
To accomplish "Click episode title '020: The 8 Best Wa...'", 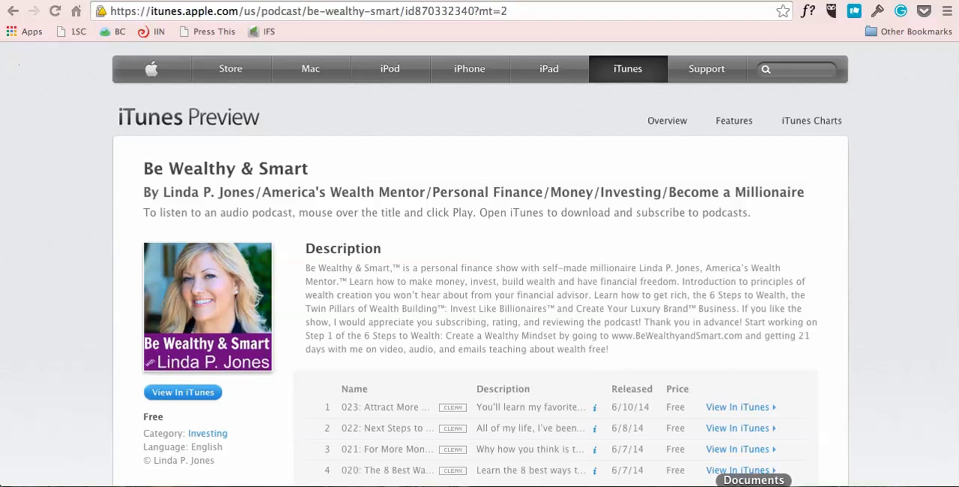I will click(x=387, y=470).
